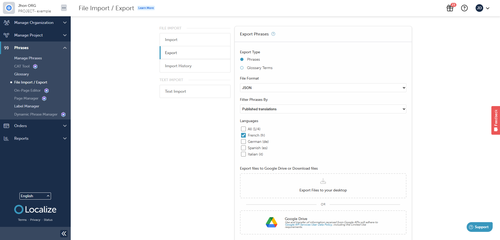Click the Learn More button
The height and width of the screenshot is (240, 500).
click(x=146, y=8)
